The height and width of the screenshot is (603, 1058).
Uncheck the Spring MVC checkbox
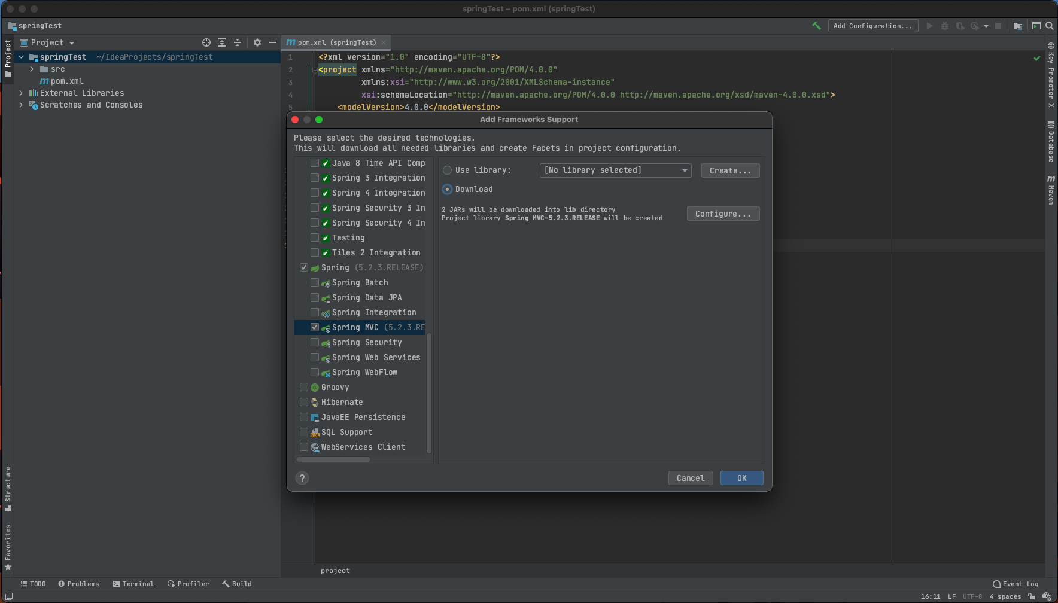(315, 327)
